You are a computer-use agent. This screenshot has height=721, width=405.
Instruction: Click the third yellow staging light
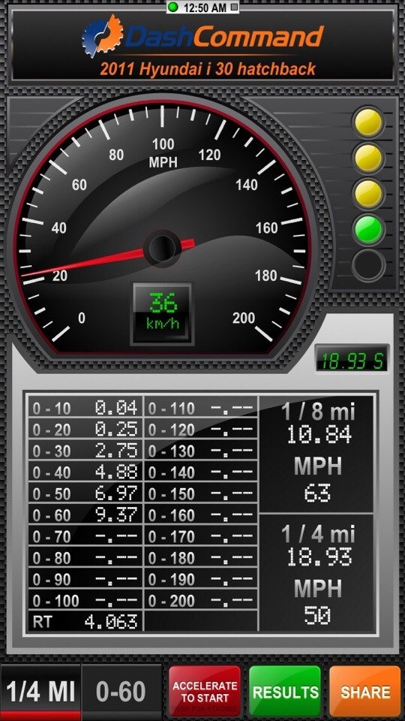[x=368, y=194]
